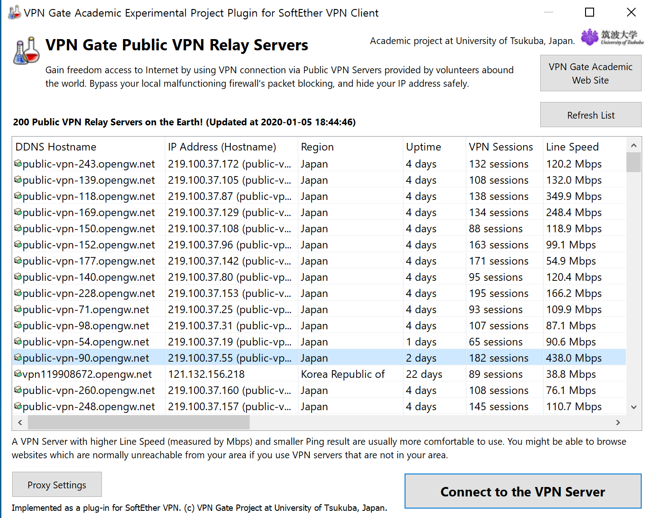
Task: Sort by IP Address (Hostname) column header
Action: click(231, 147)
